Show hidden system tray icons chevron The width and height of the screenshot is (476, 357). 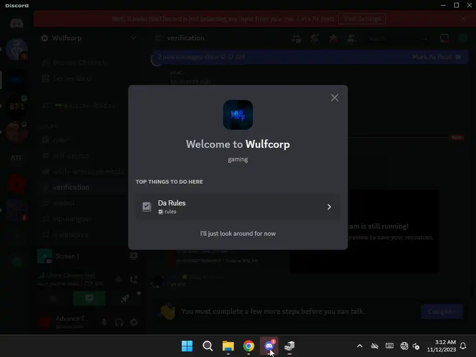[x=360, y=346]
